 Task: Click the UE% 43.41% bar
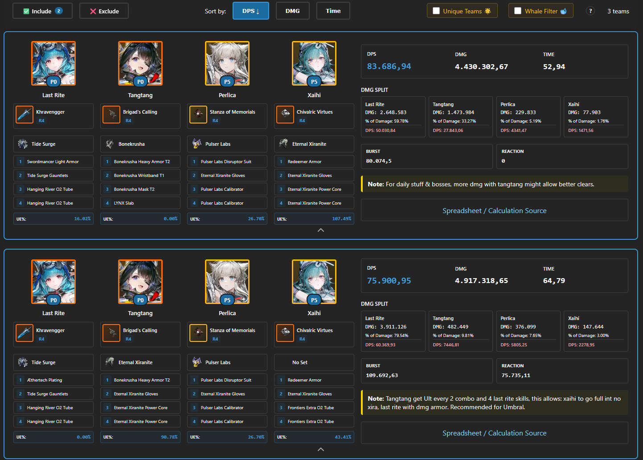(x=314, y=437)
